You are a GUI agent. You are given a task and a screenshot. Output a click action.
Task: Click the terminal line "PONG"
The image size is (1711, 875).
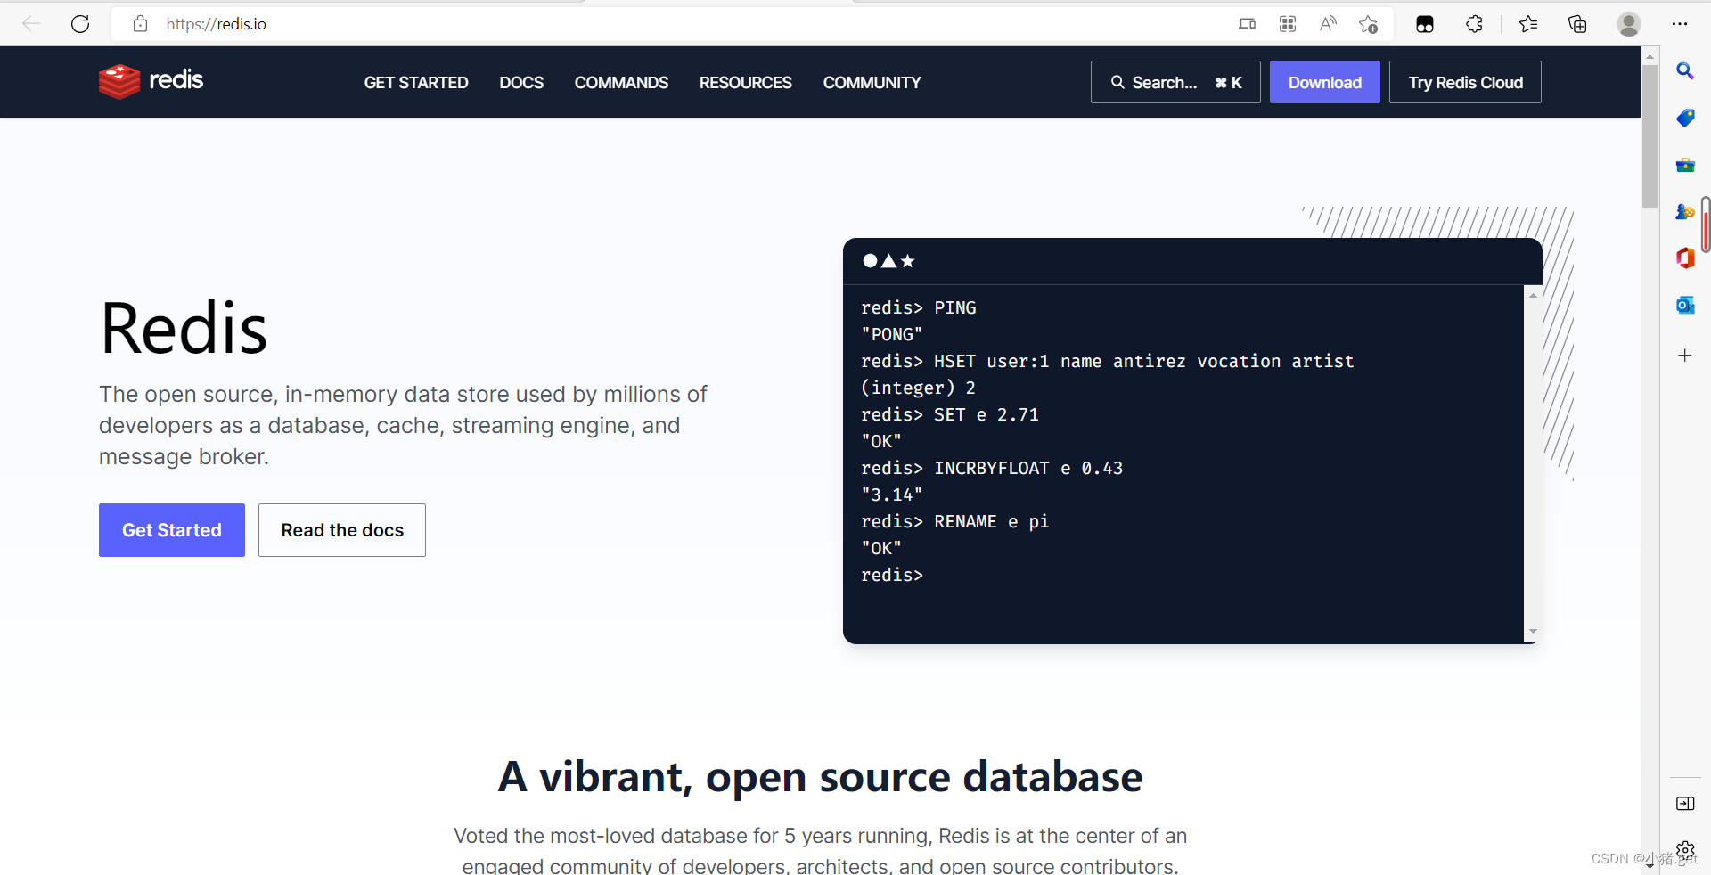[891, 334]
